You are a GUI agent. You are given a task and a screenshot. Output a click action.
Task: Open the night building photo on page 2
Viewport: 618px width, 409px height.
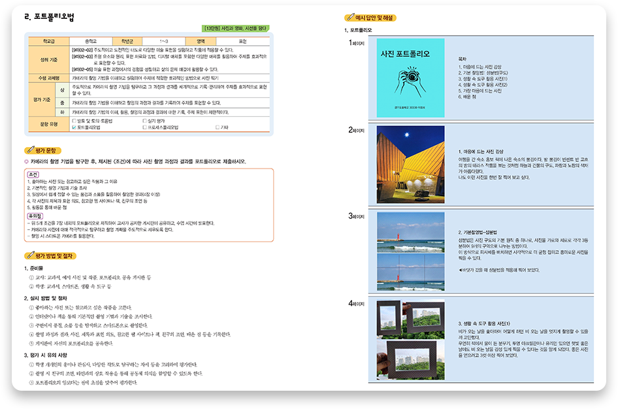(x=410, y=164)
